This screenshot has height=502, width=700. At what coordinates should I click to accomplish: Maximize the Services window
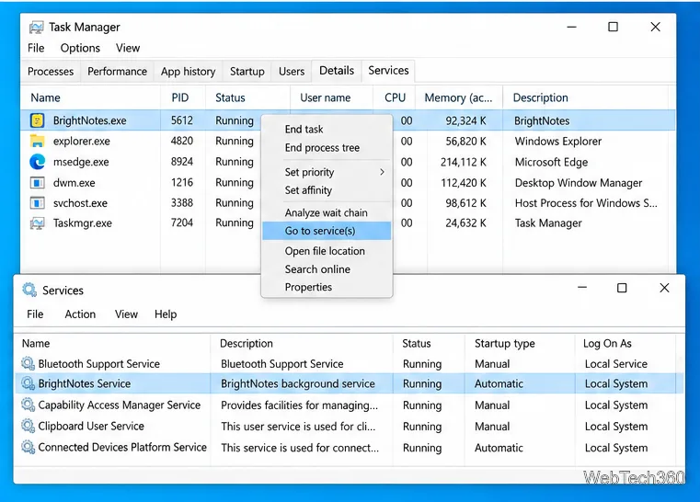point(622,288)
